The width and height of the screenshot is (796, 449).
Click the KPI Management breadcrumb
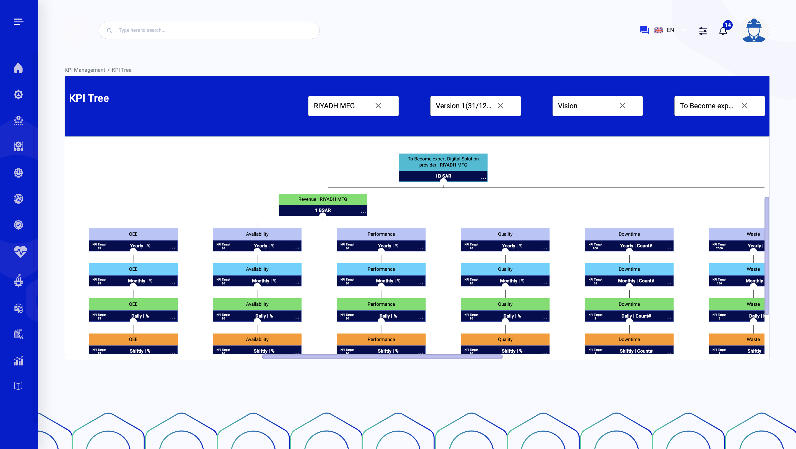click(x=85, y=70)
